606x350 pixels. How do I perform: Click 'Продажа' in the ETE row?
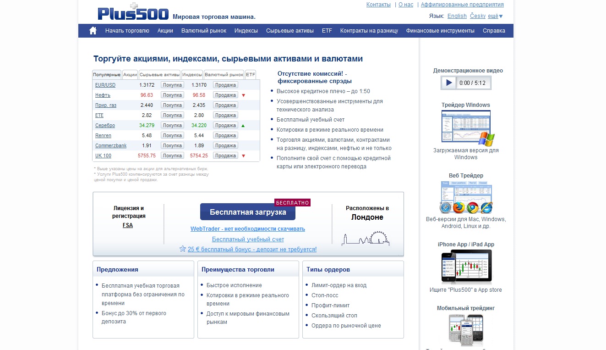(225, 115)
